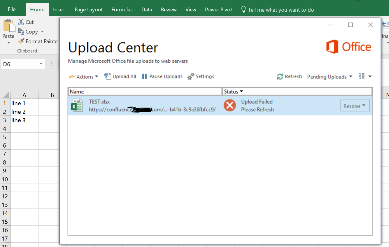Expand the Name Box dropdown arrow
Image resolution: width=389 pixels, height=247 pixels.
[x=41, y=64]
